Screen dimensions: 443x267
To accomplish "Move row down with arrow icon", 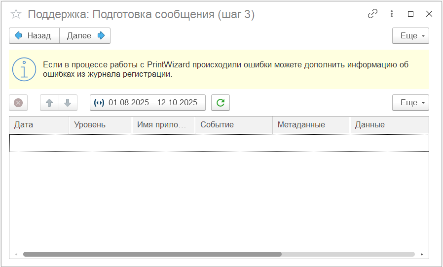I will coord(68,103).
